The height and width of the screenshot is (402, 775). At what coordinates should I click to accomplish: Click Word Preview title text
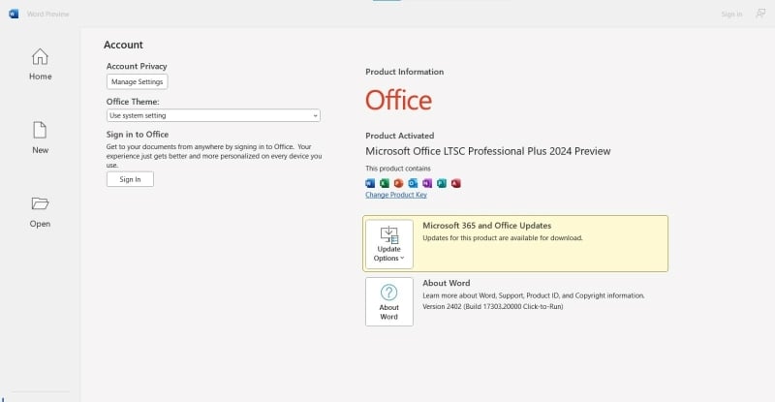(x=47, y=14)
